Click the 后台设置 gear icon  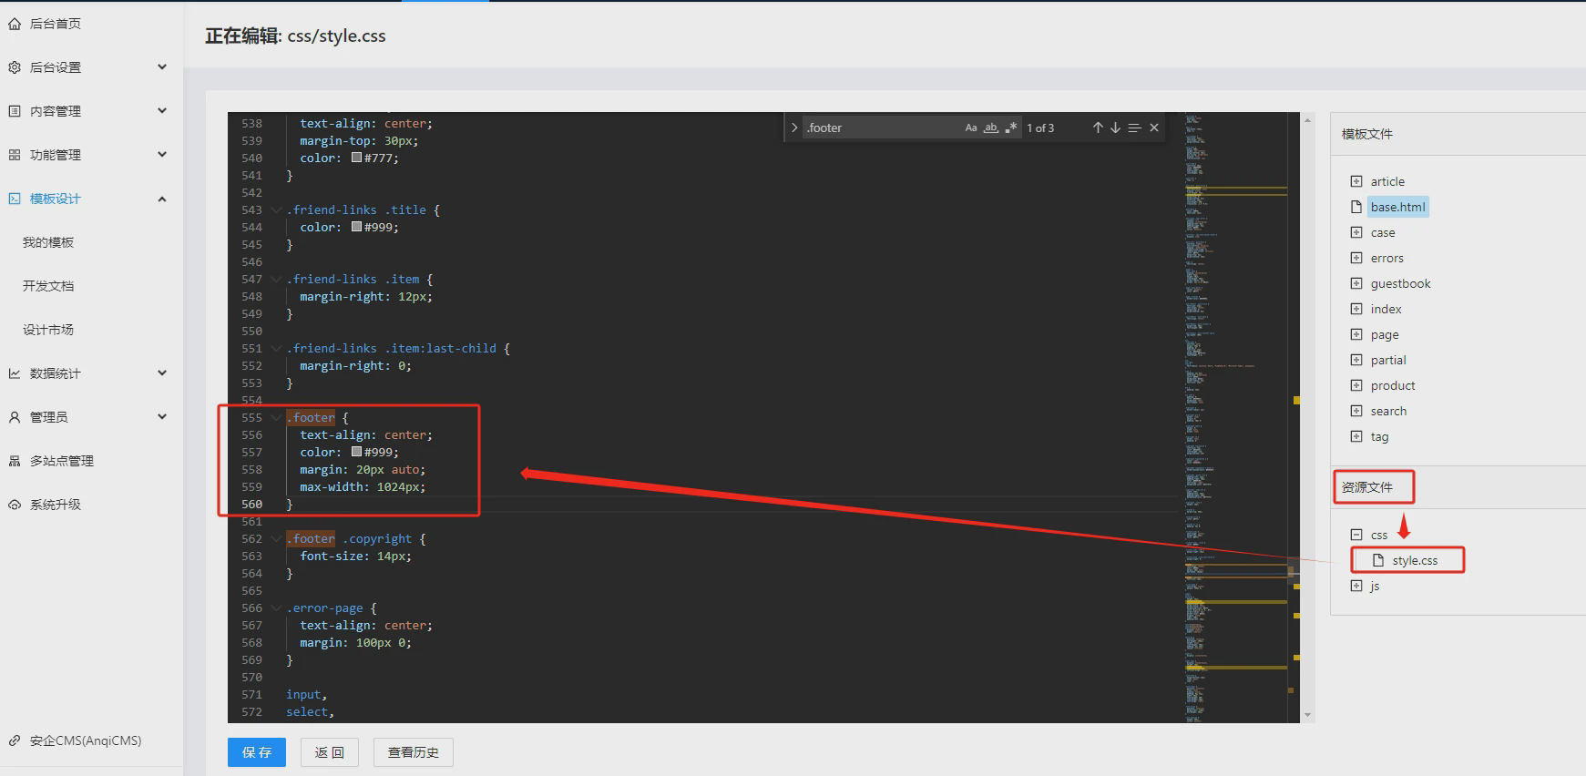click(x=15, y=67)
